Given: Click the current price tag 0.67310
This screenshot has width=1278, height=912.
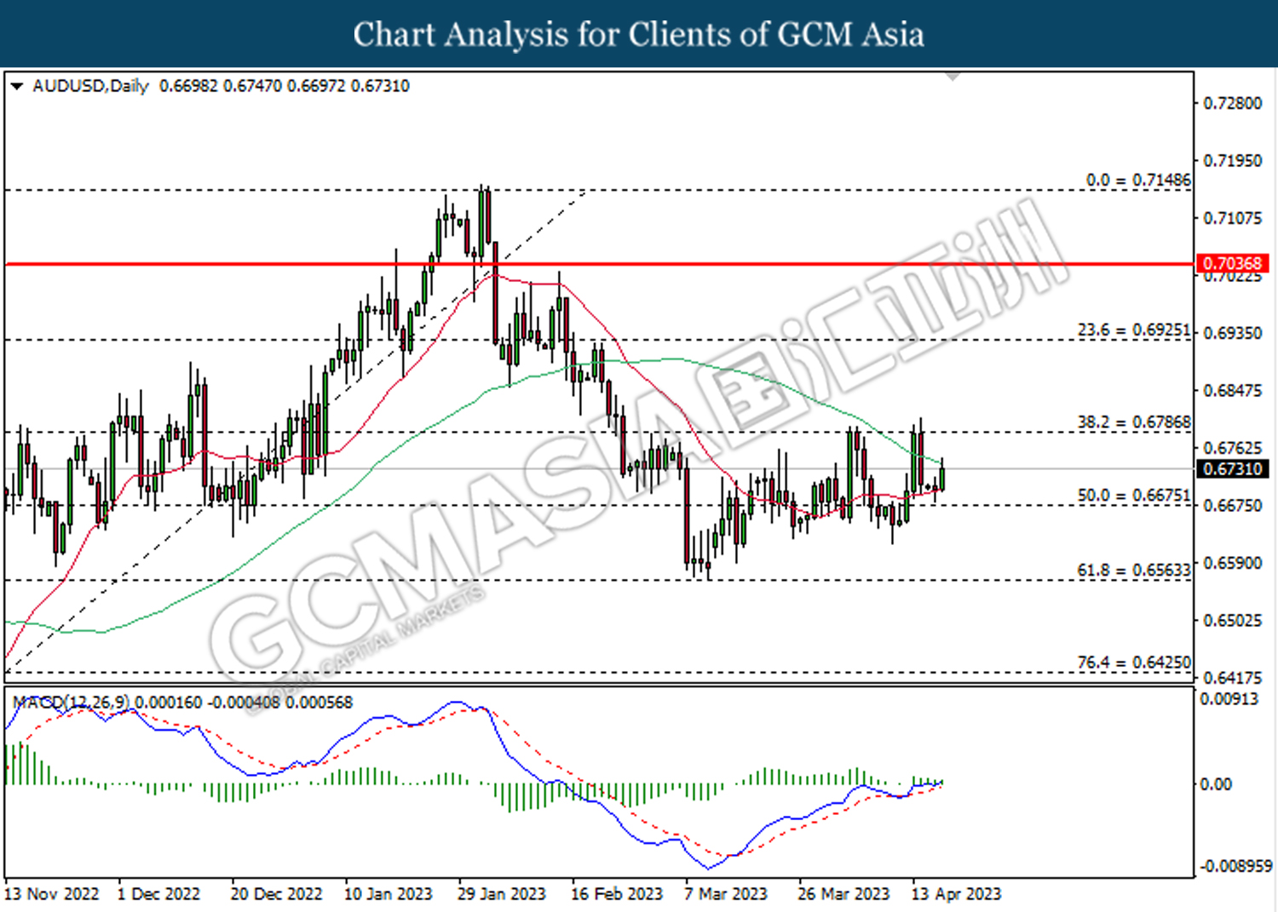Looking at the screenshot, I should (x=1232, y=469).
